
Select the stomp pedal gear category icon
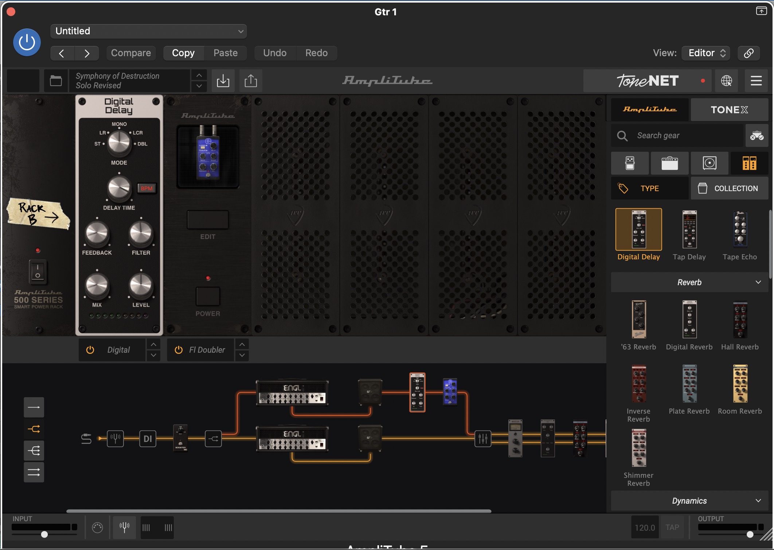[x=630, y=163]
